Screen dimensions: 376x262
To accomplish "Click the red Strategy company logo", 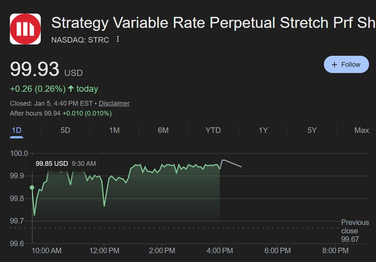I will point(25,29).
